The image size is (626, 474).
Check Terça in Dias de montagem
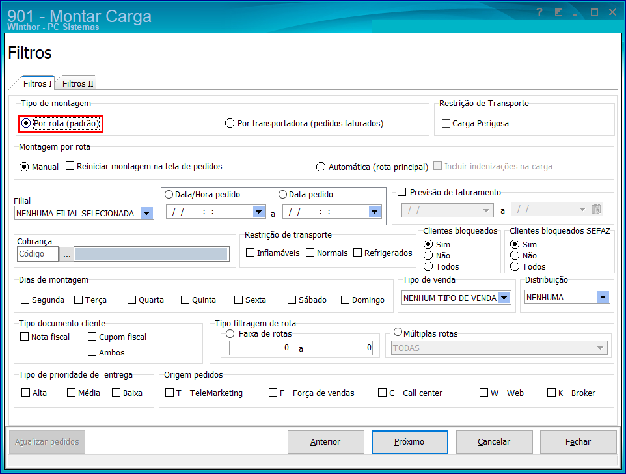(x=79, y=300)
